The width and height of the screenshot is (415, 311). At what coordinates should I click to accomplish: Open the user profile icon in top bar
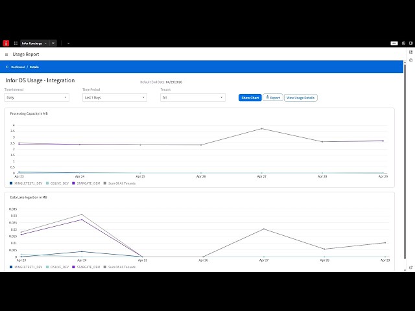click(x=403, y=43)
